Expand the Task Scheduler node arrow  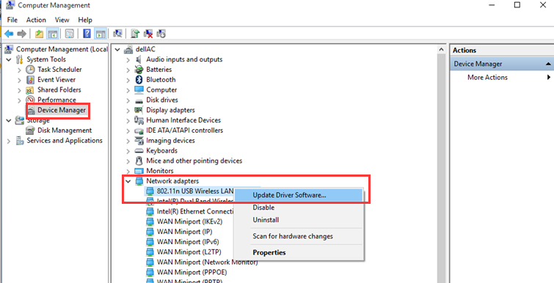(x=19, y=70)
